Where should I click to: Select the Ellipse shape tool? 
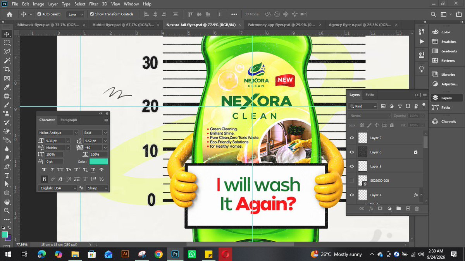(7, 193)
